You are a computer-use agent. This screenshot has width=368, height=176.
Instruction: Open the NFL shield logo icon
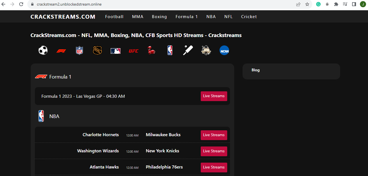coord(79,50)
